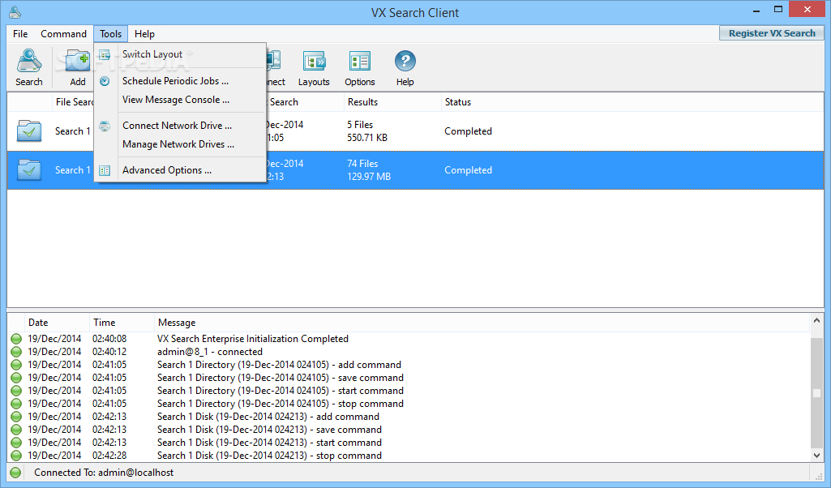Click the green icon beside admin@8_1 connected message

click(x=16, y=352)
